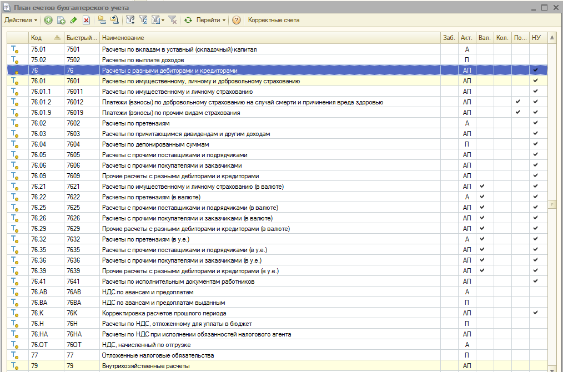Toggle НУ checkmark for account 76.02
Screen dimensions: 563x372
tap(535, 123)
